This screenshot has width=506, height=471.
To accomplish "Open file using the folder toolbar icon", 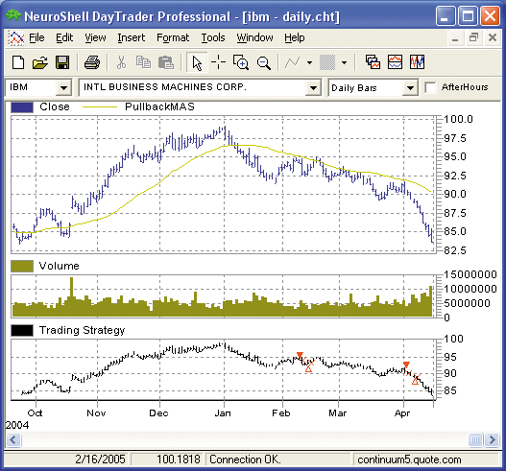I will pyautogui.click(x=40, y=62).
